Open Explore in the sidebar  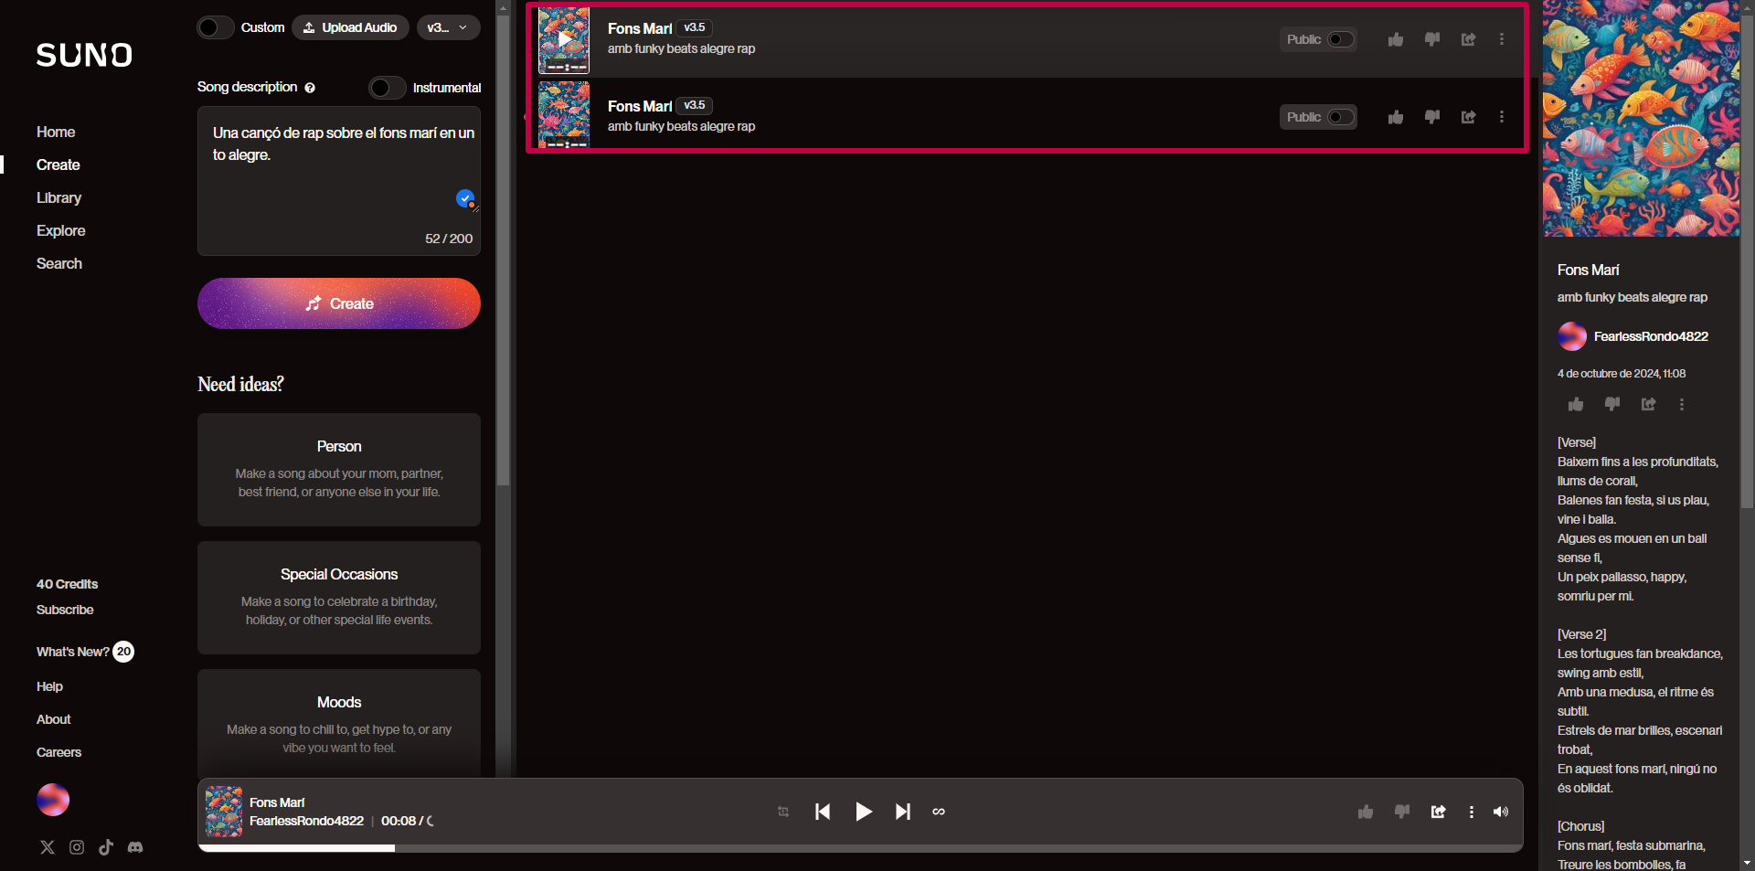(x=60, y=230)
